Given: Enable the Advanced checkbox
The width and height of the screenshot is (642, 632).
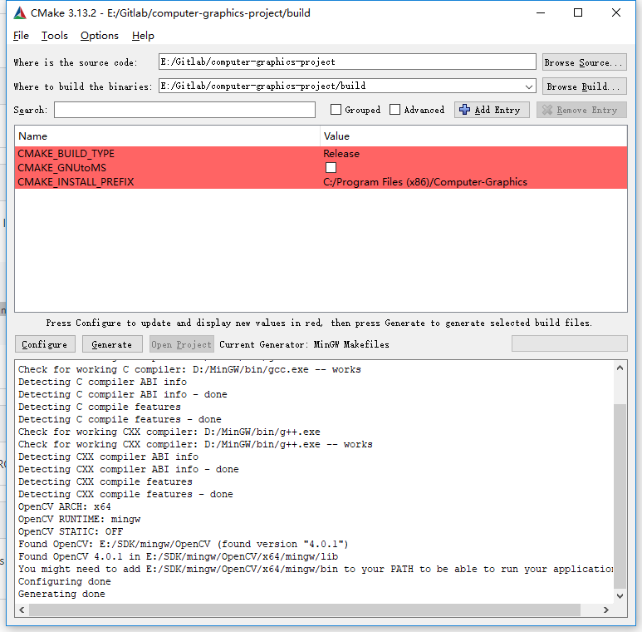Looking at the screenshot, I should 395,110.
